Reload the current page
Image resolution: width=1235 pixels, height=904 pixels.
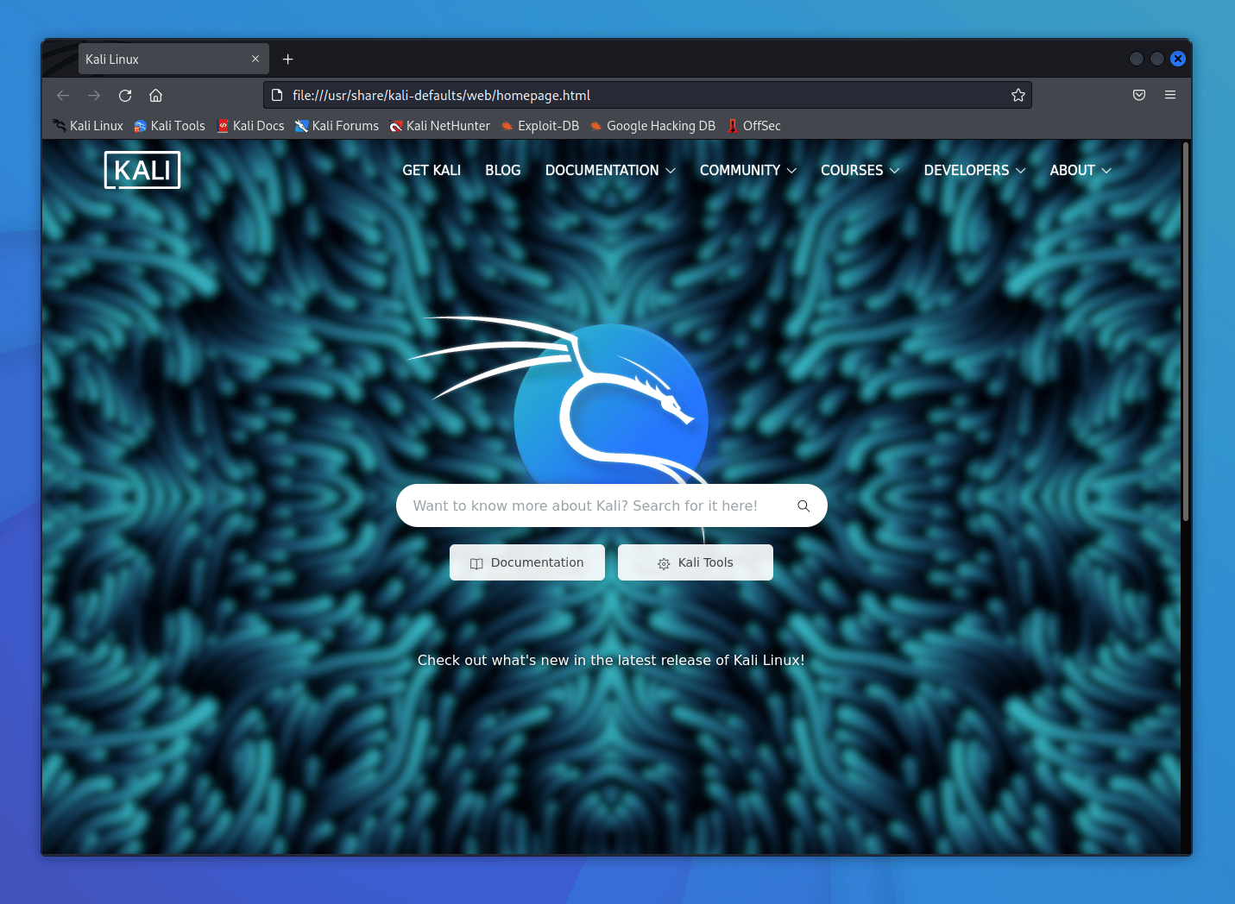click(x=124, y=95)
